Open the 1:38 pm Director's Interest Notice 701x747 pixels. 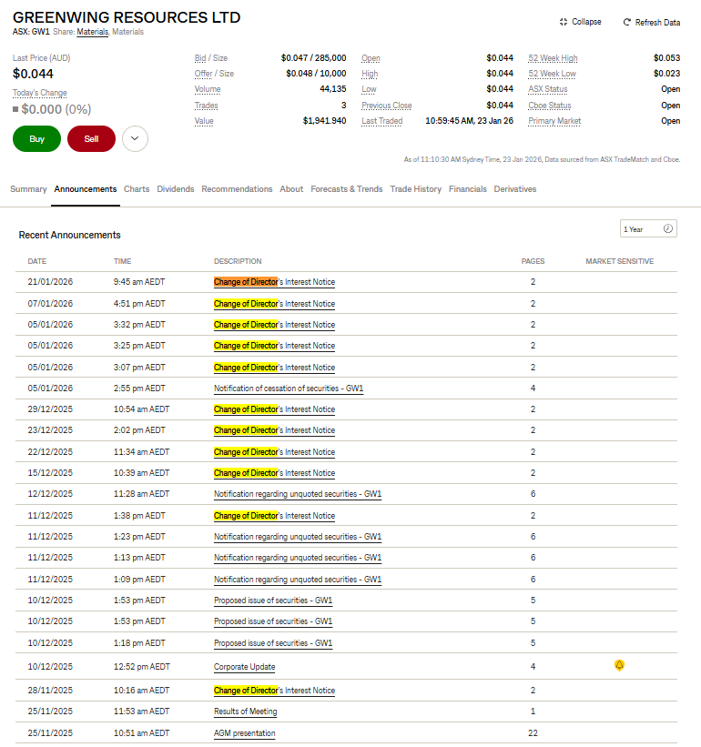tap(275, 516)
